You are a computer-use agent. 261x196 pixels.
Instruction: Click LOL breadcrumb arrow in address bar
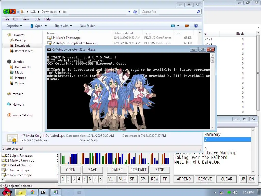tap(38, 12)
